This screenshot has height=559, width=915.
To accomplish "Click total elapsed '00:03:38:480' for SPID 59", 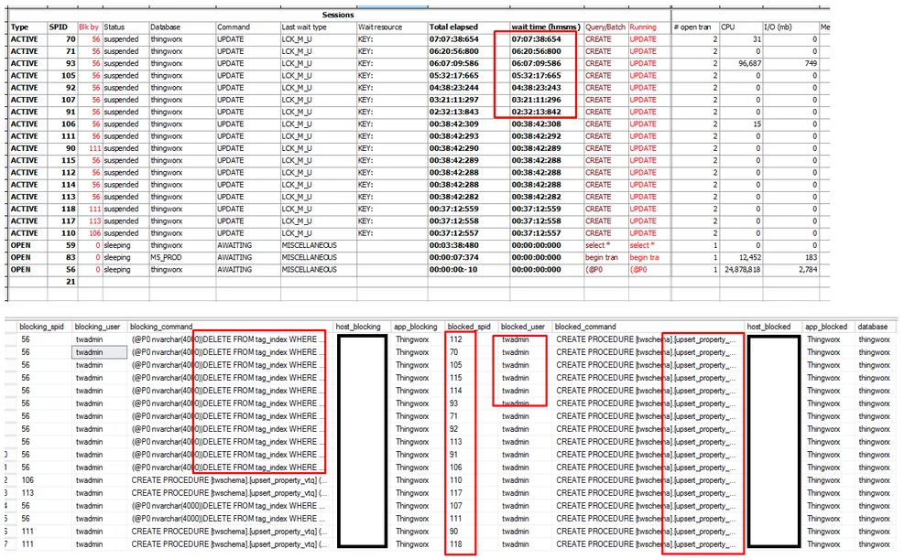I will [454, 245].
